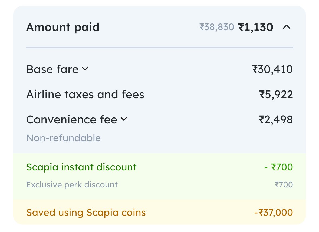
Task: Click the Amount paid heading
Action: [x=63, y=27]
